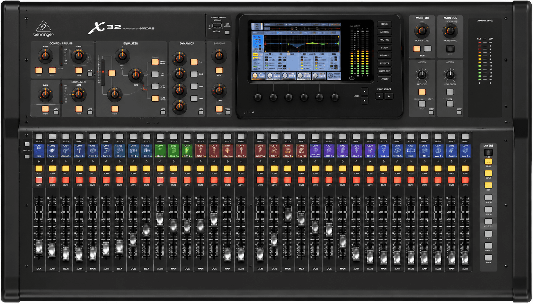Image resolution: width=533 pixels, height=304 pixels.
Task: Click the Kick channel fader
Action: click(x=39, y=247)
